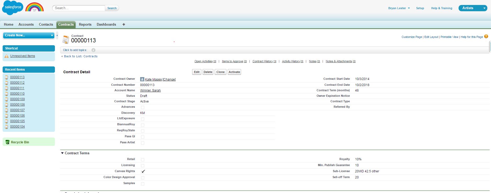This screenshot has height=193, width=491.
Task: Collapse the sidebar using the arrow handle
Action: pos(57,35)
